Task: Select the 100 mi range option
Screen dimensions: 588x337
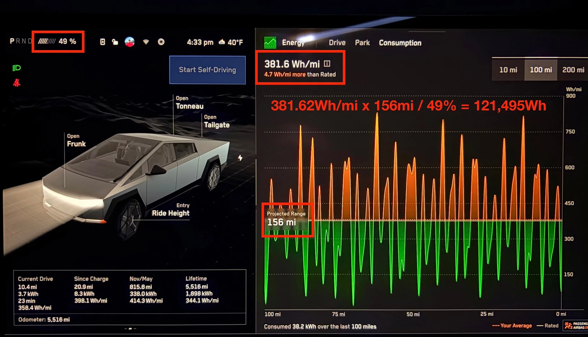Action: [541, 70]
